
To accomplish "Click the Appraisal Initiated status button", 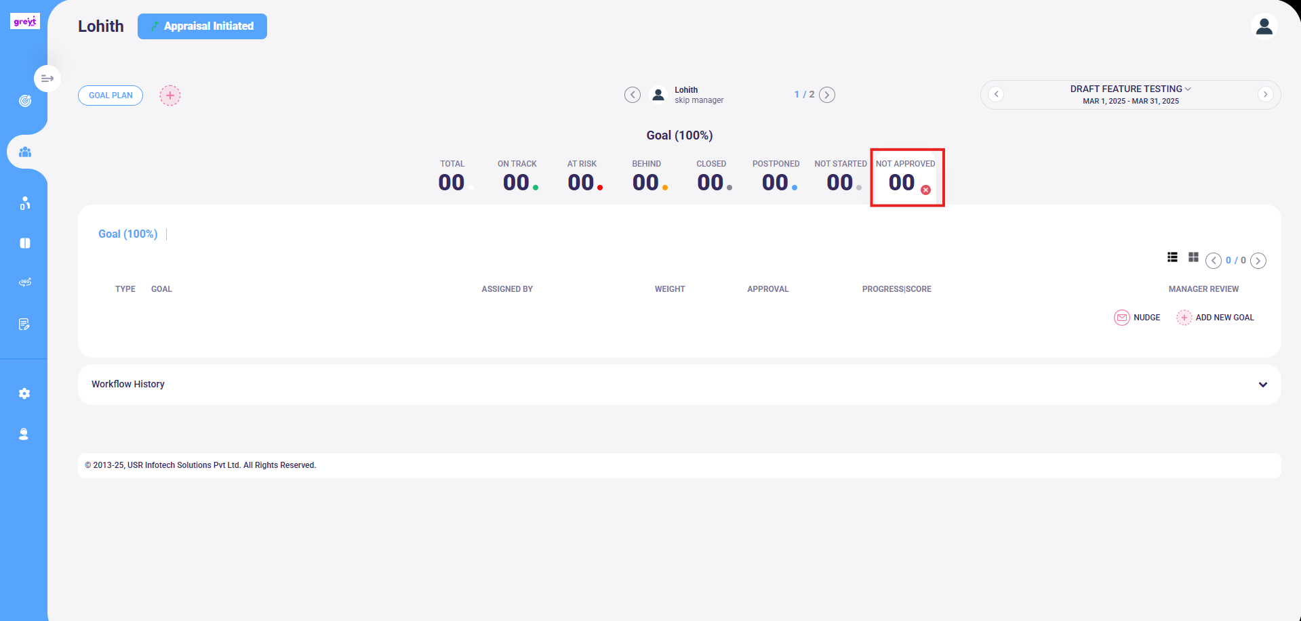I will coord(202,26).
